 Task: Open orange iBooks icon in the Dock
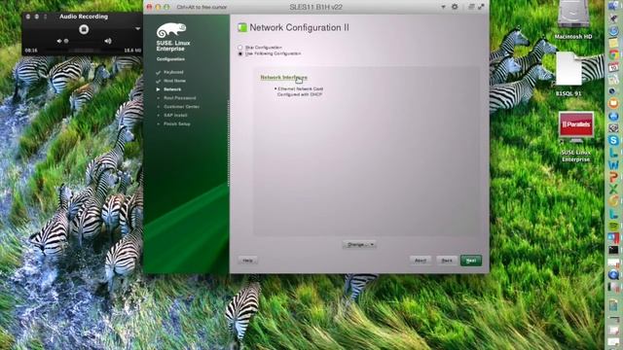613,103
